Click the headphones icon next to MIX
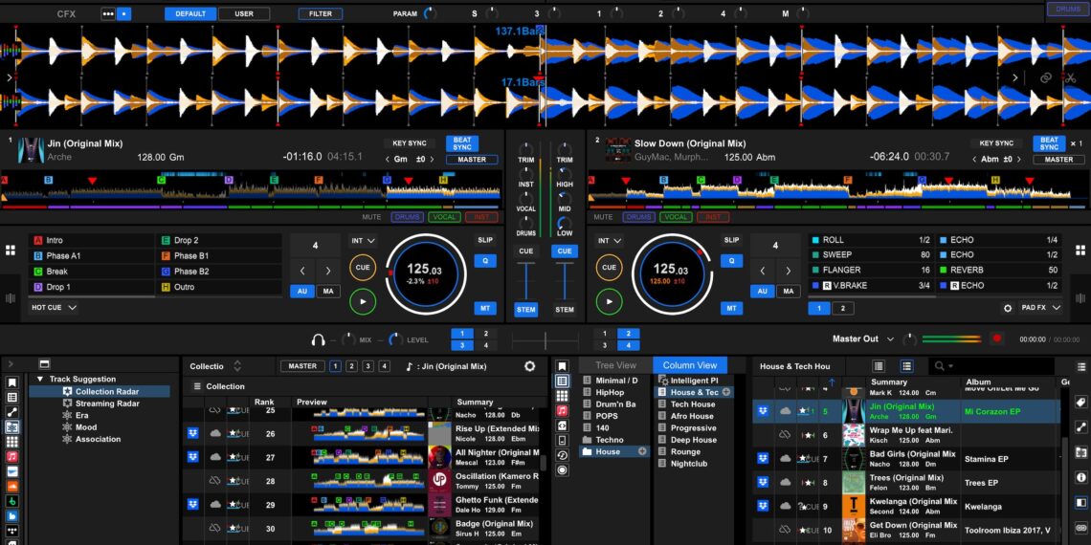This screenshot has height=545, width=1091. coord(318,339)
